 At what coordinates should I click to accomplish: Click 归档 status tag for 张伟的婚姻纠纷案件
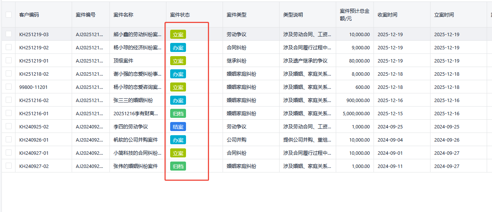coord(178,166)
